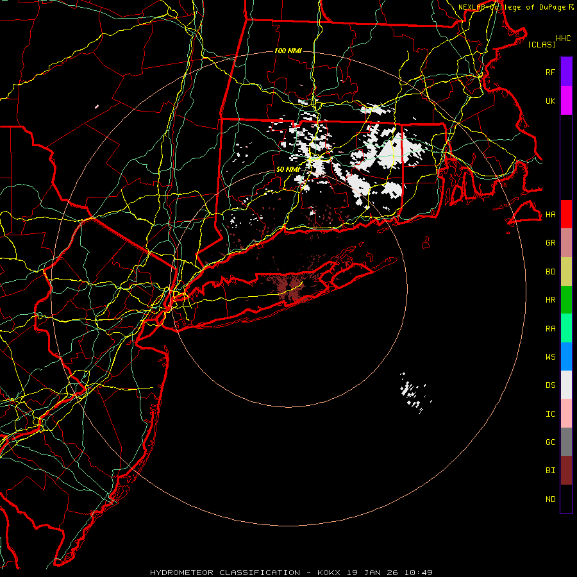Click the GC legend label
Screen dimensions: 577x577
[550, 442]
